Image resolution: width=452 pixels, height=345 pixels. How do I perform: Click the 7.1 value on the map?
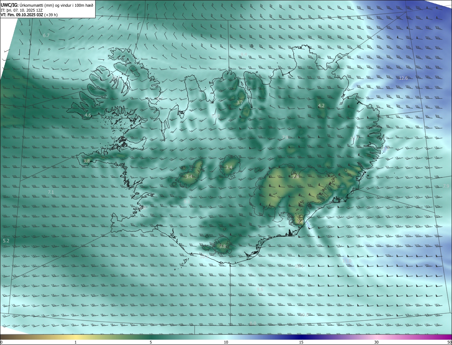[x=51, y=192]
